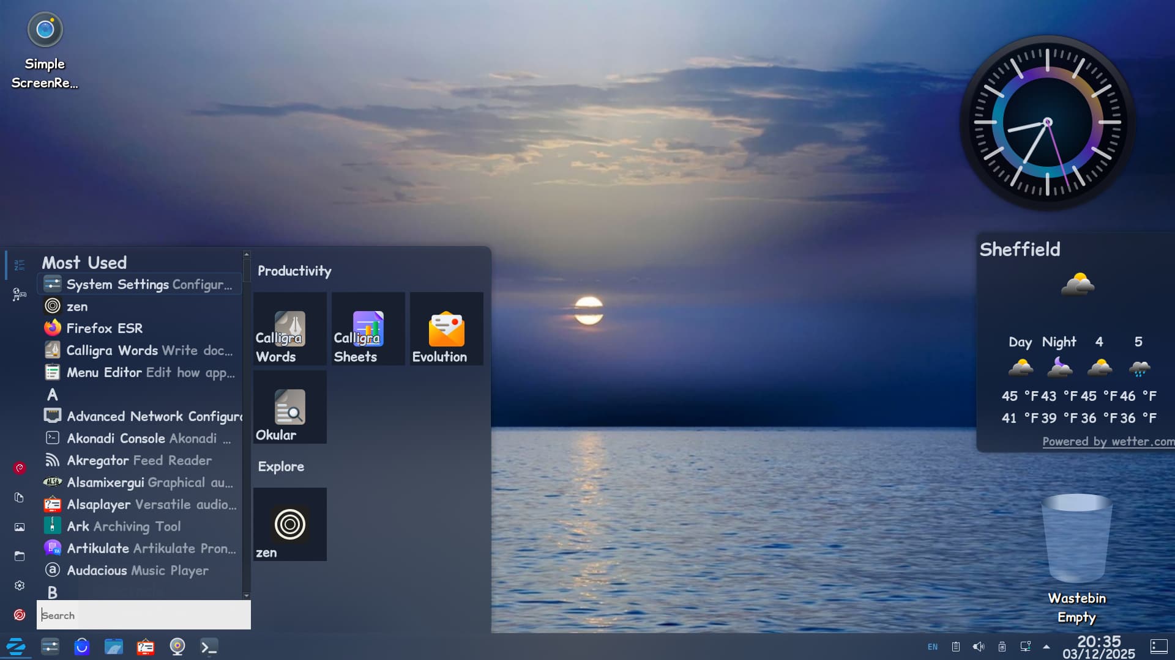Open the clipboard tray icon
The image size is (1175, 660).
click(x=955, y=647)
